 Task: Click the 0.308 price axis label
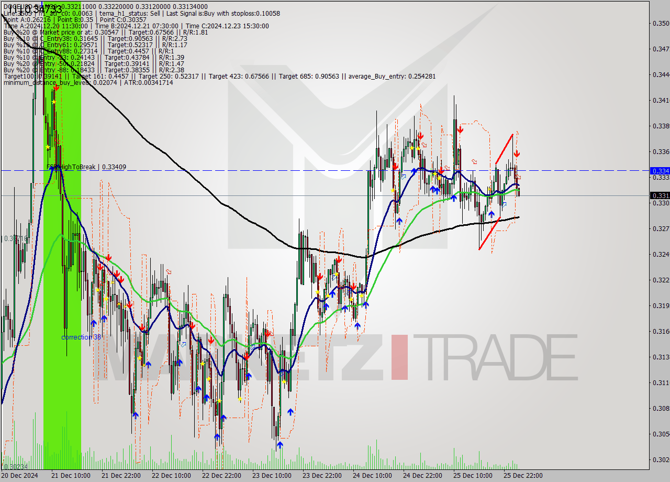(x=661, y=408)
